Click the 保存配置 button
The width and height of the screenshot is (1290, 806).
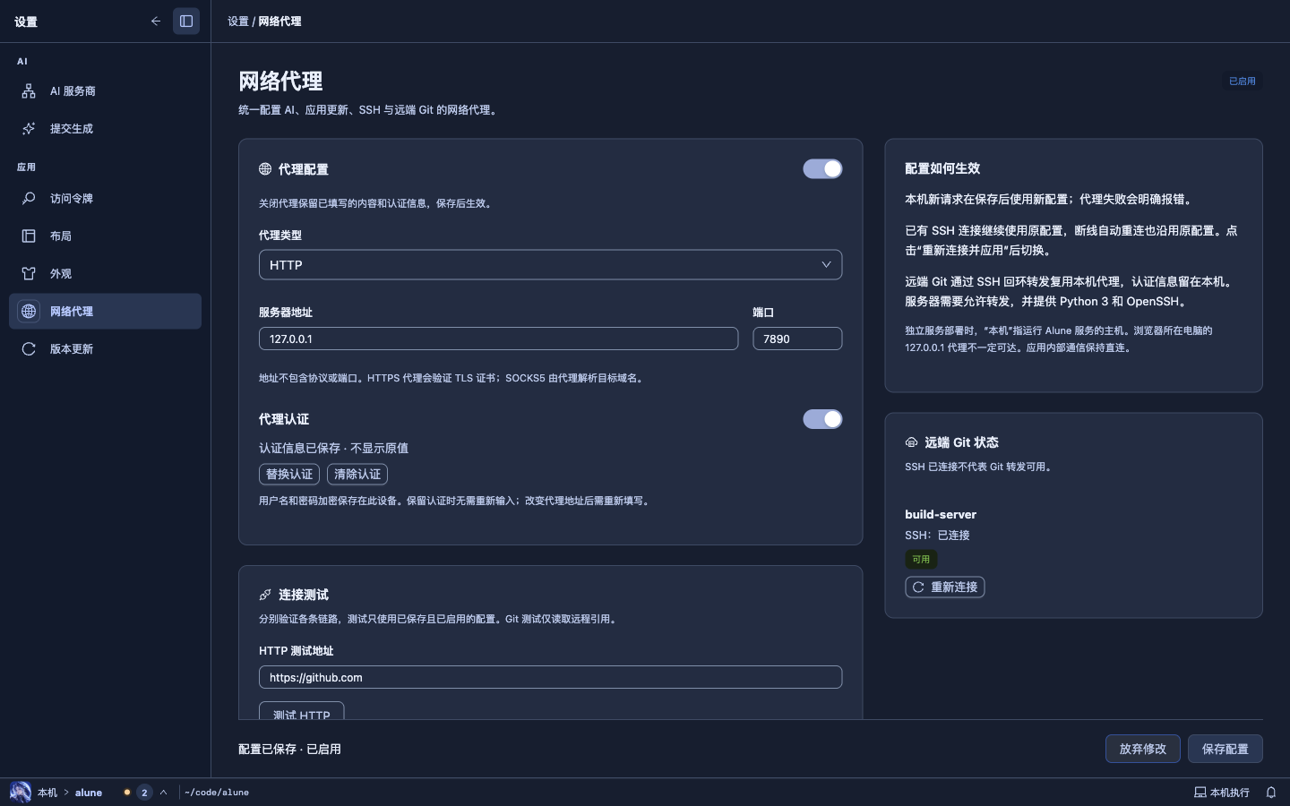(x=1225, y=749)
